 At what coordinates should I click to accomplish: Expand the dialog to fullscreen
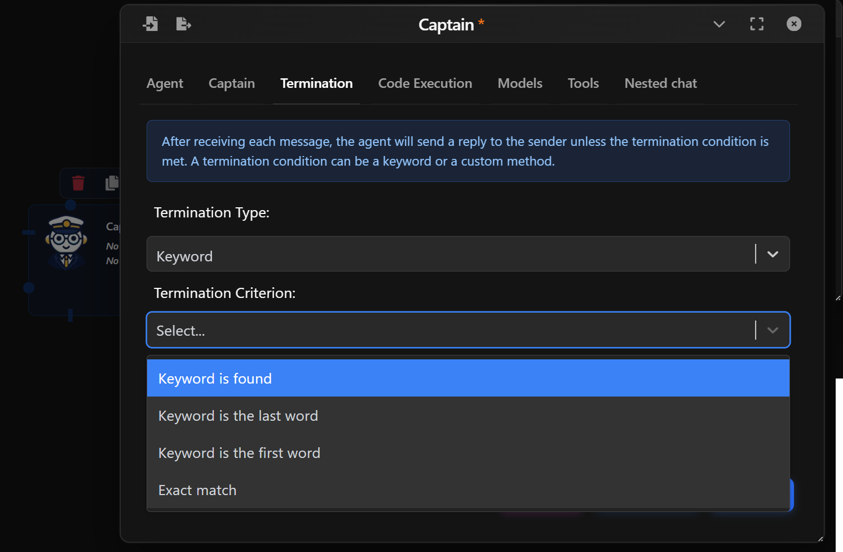point(756,24)
